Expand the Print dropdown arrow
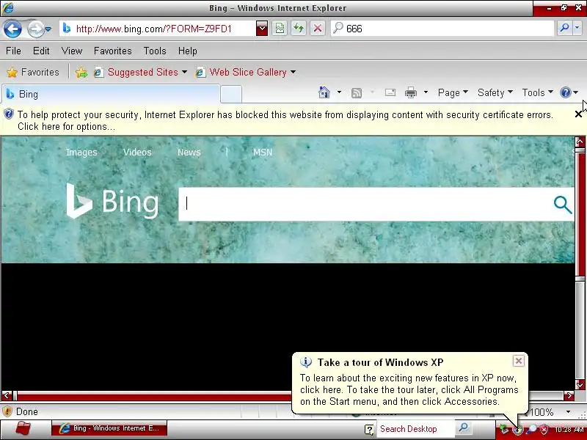This screenshot has width=587, height=440. click(426, 92)
